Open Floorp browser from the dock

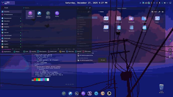pos(83,93)
